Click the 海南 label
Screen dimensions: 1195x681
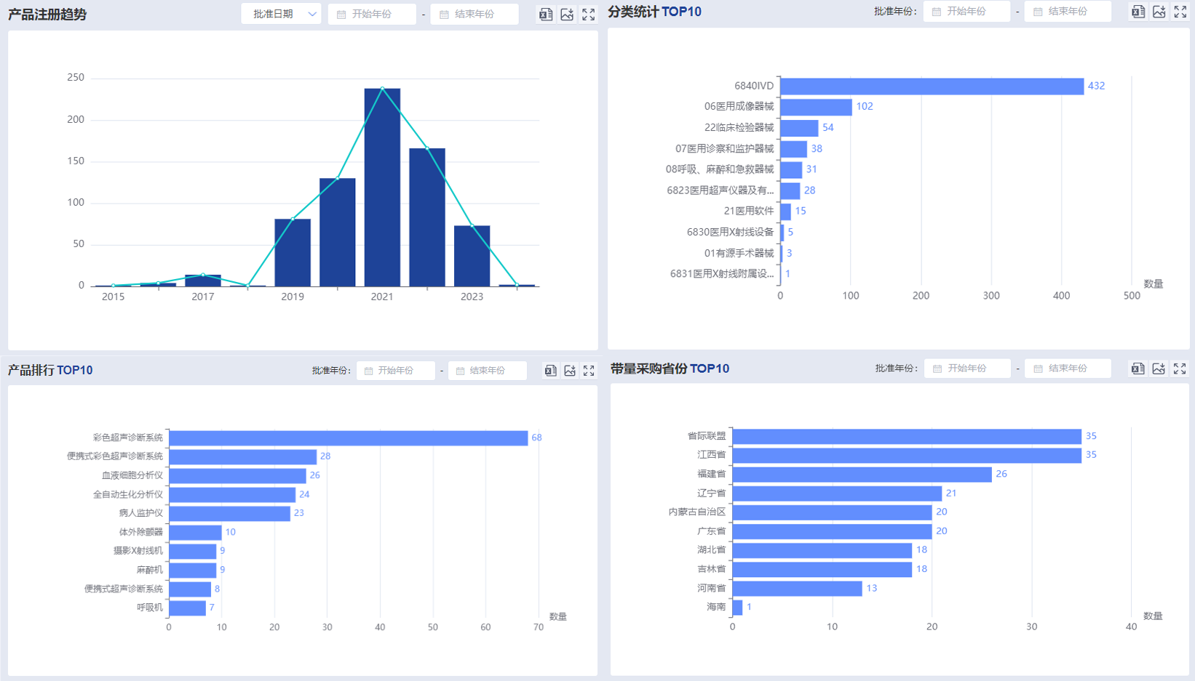tap(716, 607)
